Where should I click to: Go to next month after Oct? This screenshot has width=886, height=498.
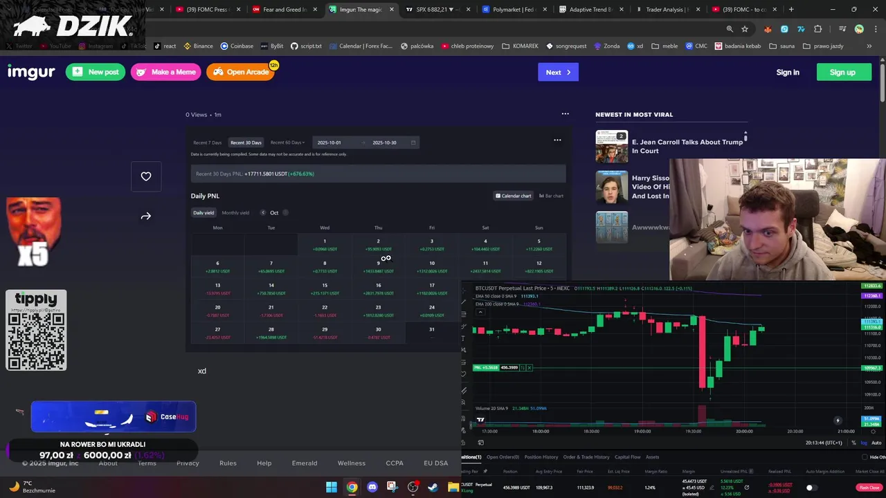(285, 212)
